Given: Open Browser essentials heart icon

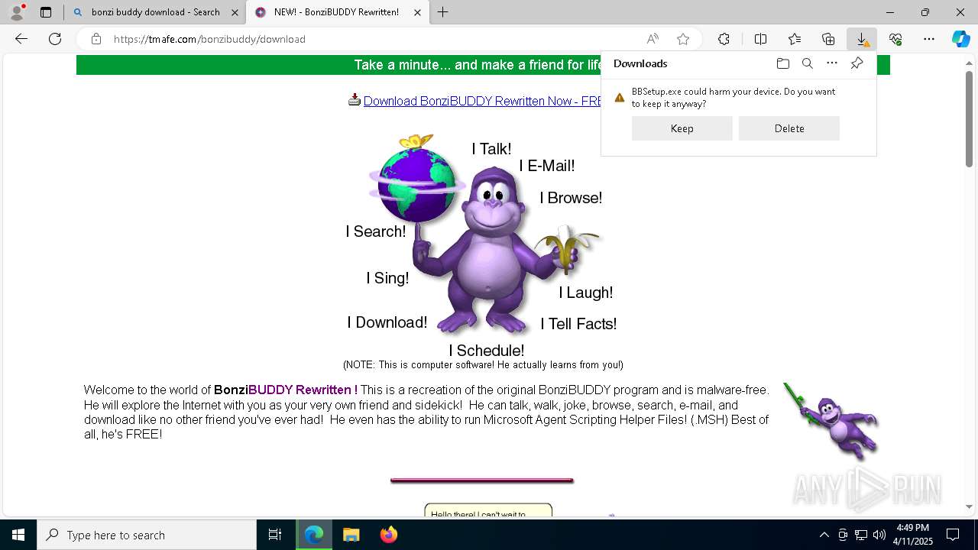Looking at the screenshot, I should coord(895,39).
